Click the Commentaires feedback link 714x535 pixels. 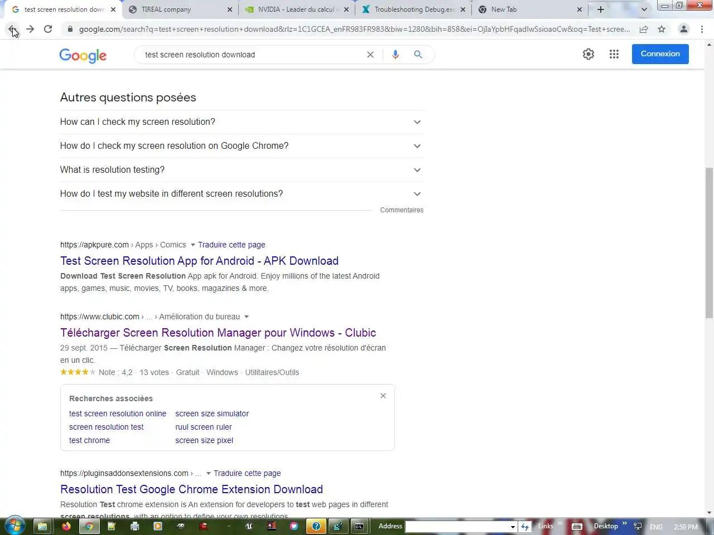pos(402,210)
